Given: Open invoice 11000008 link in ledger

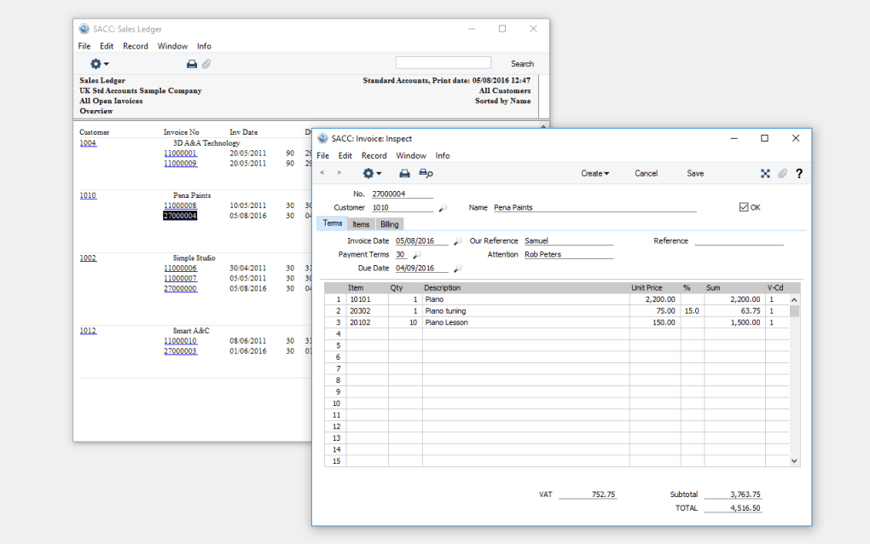Looking at the screenshot, I should (180, 205).
